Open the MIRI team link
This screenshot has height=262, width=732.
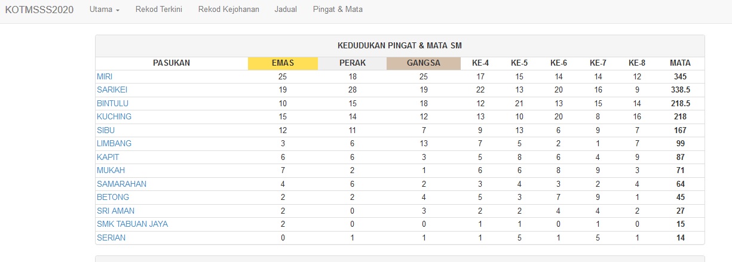105,76
